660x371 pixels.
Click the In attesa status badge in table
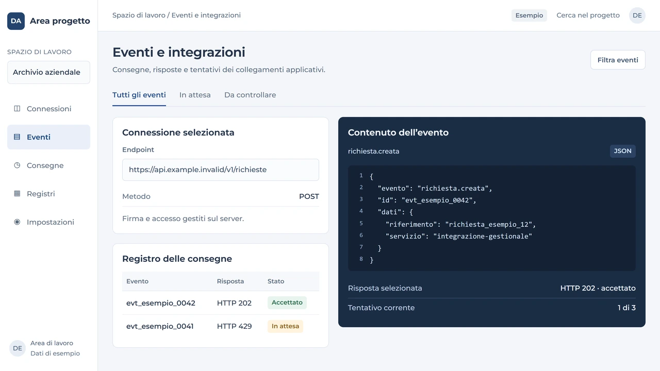point(285,326)
